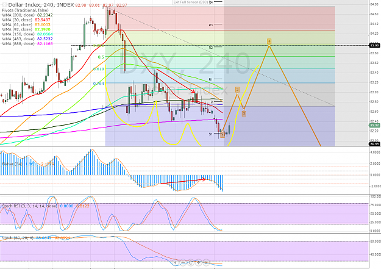Click the wave point labeled 2
The image size is (381, 269).
click(237, 90)
